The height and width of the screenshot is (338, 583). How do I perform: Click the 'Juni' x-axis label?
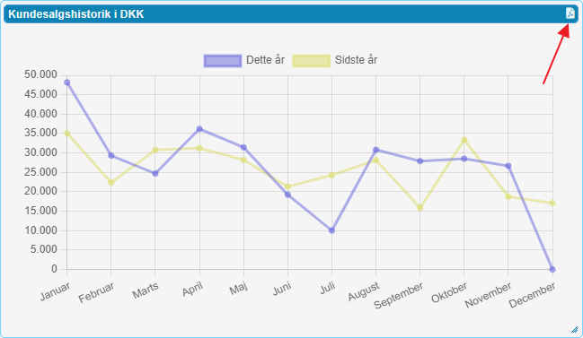pos(282,289)
